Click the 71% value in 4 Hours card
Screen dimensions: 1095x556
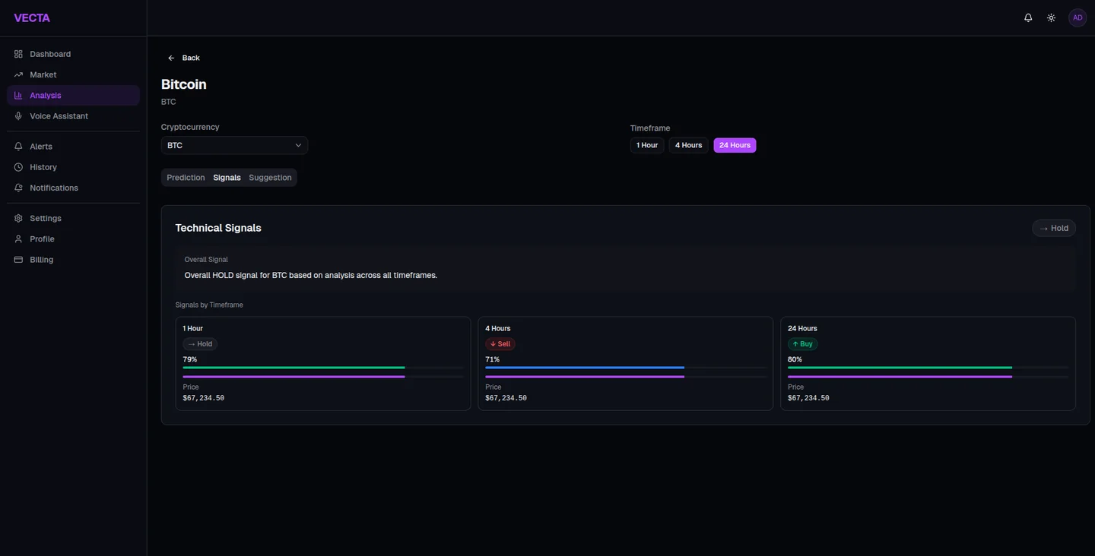(492, 359)
